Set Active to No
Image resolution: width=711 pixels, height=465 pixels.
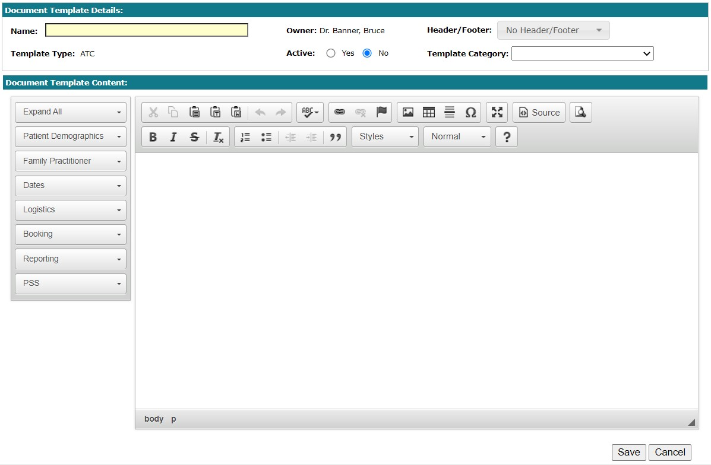(367, 53)
